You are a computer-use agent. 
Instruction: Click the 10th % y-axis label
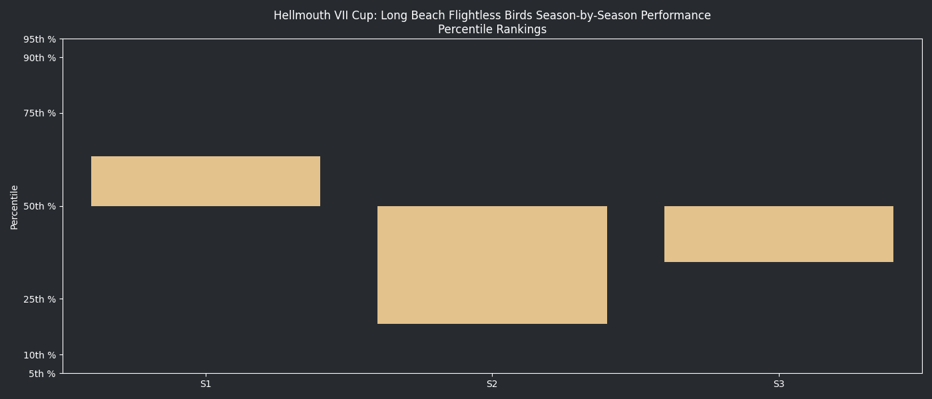pos(40,355)
